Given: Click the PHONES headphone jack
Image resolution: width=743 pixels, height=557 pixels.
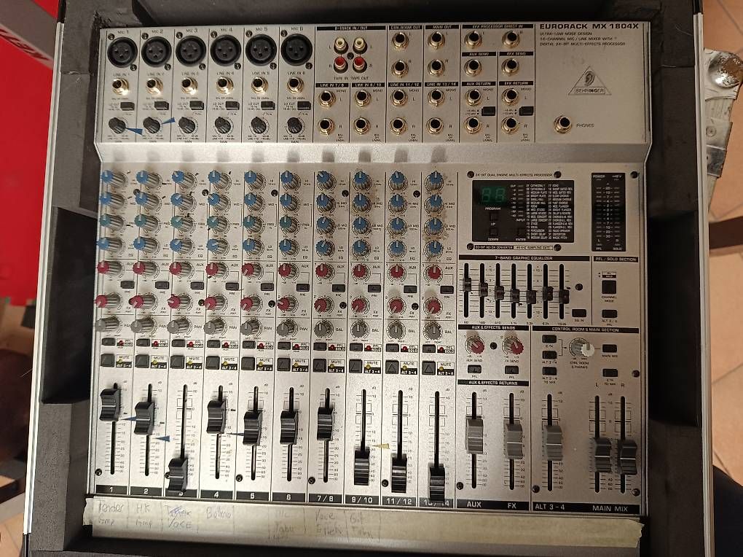Looking at the screenshot, I should [x=563, y=124].
